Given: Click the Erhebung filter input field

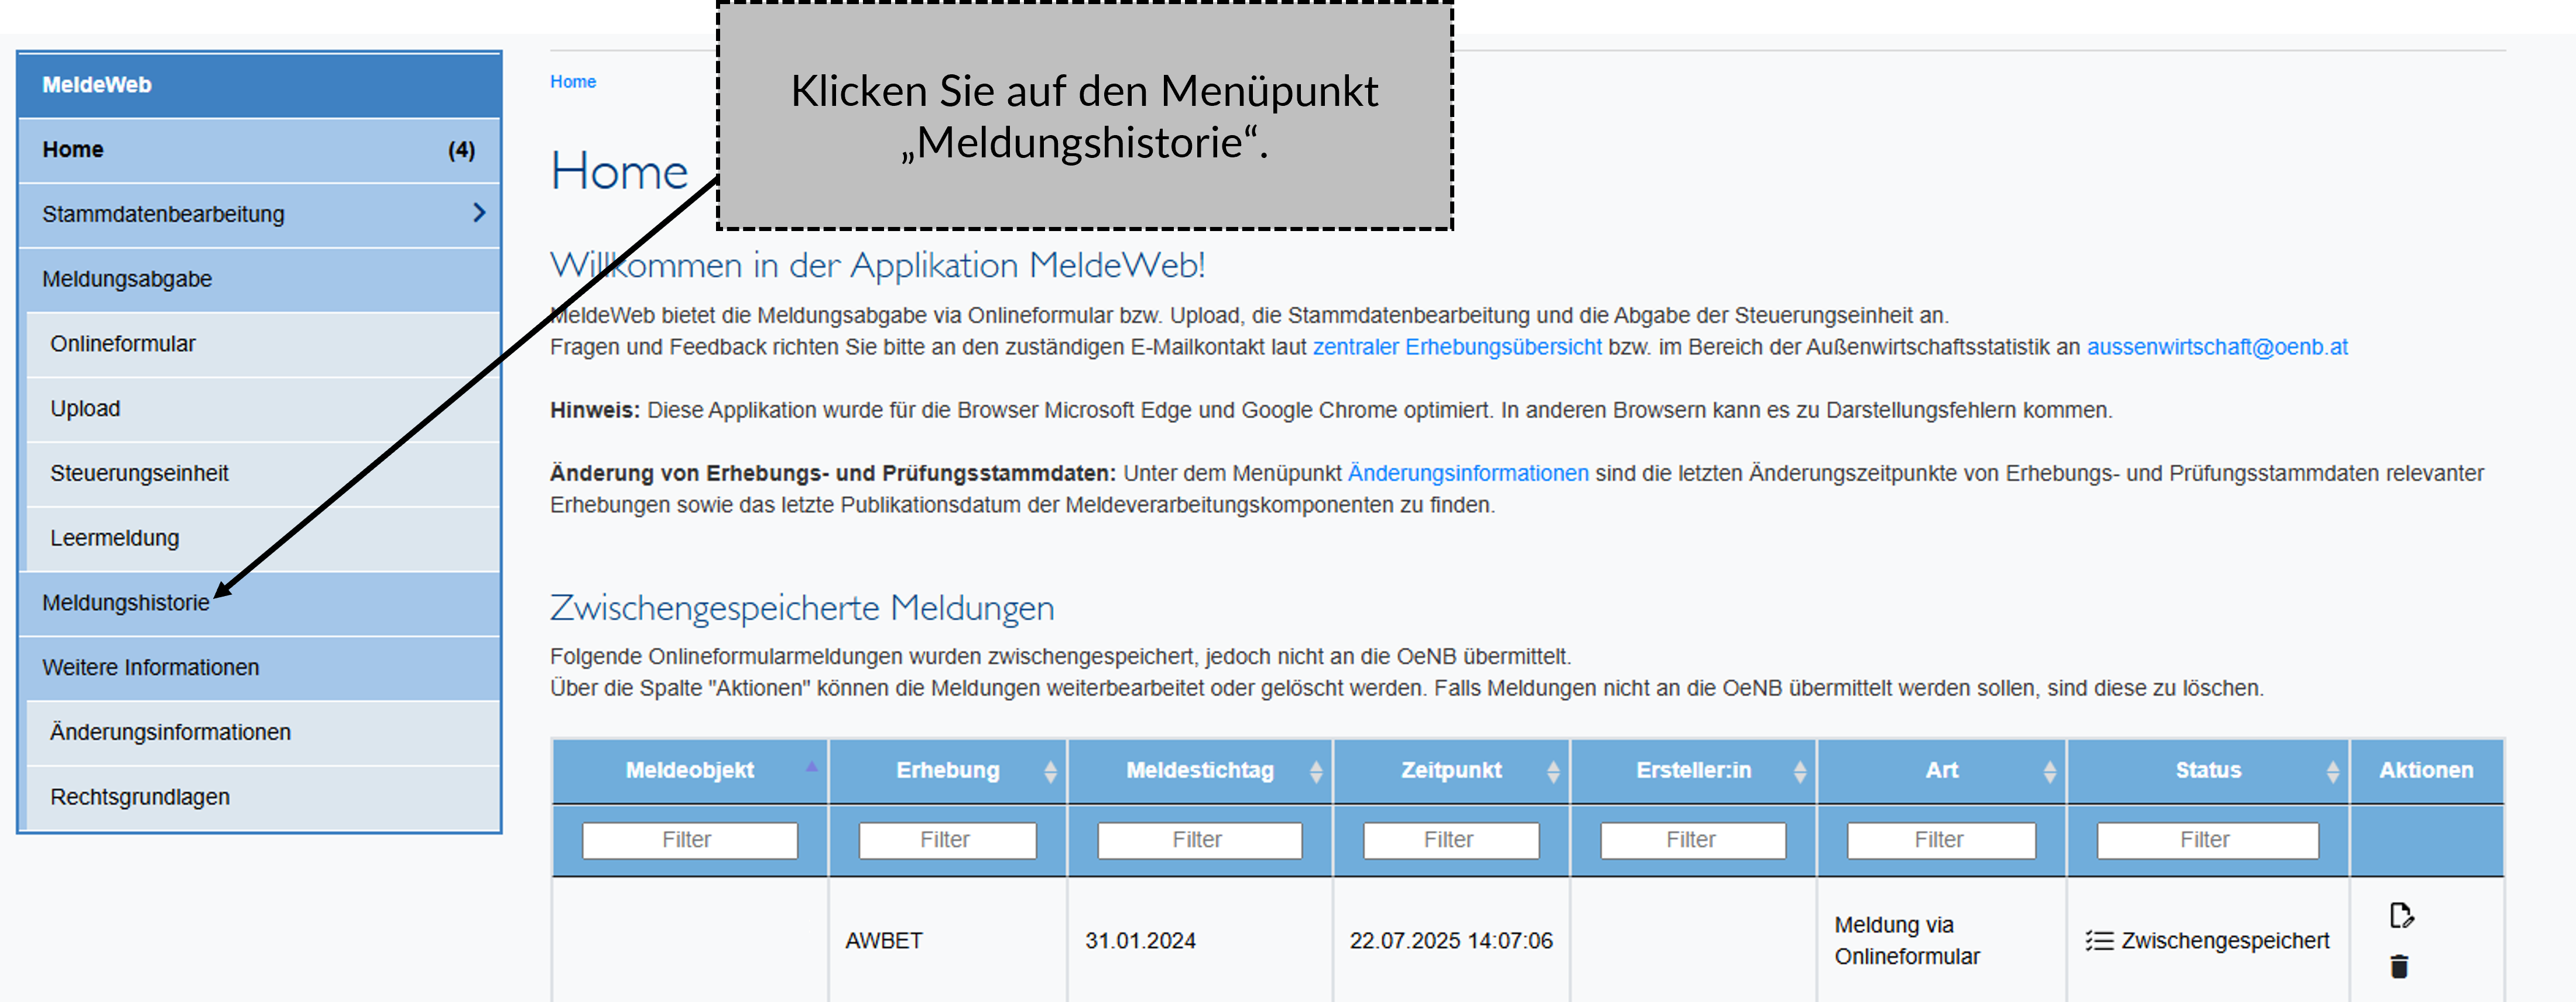Looking at the screenshot, I should click(x=946, y=840).
